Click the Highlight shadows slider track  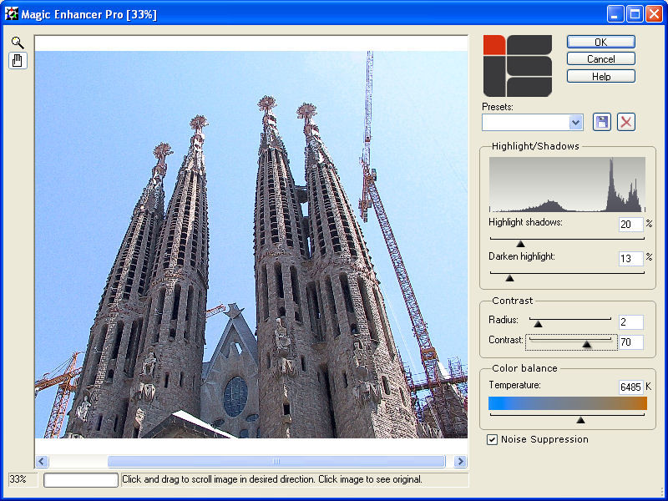[x=566, y=239]
